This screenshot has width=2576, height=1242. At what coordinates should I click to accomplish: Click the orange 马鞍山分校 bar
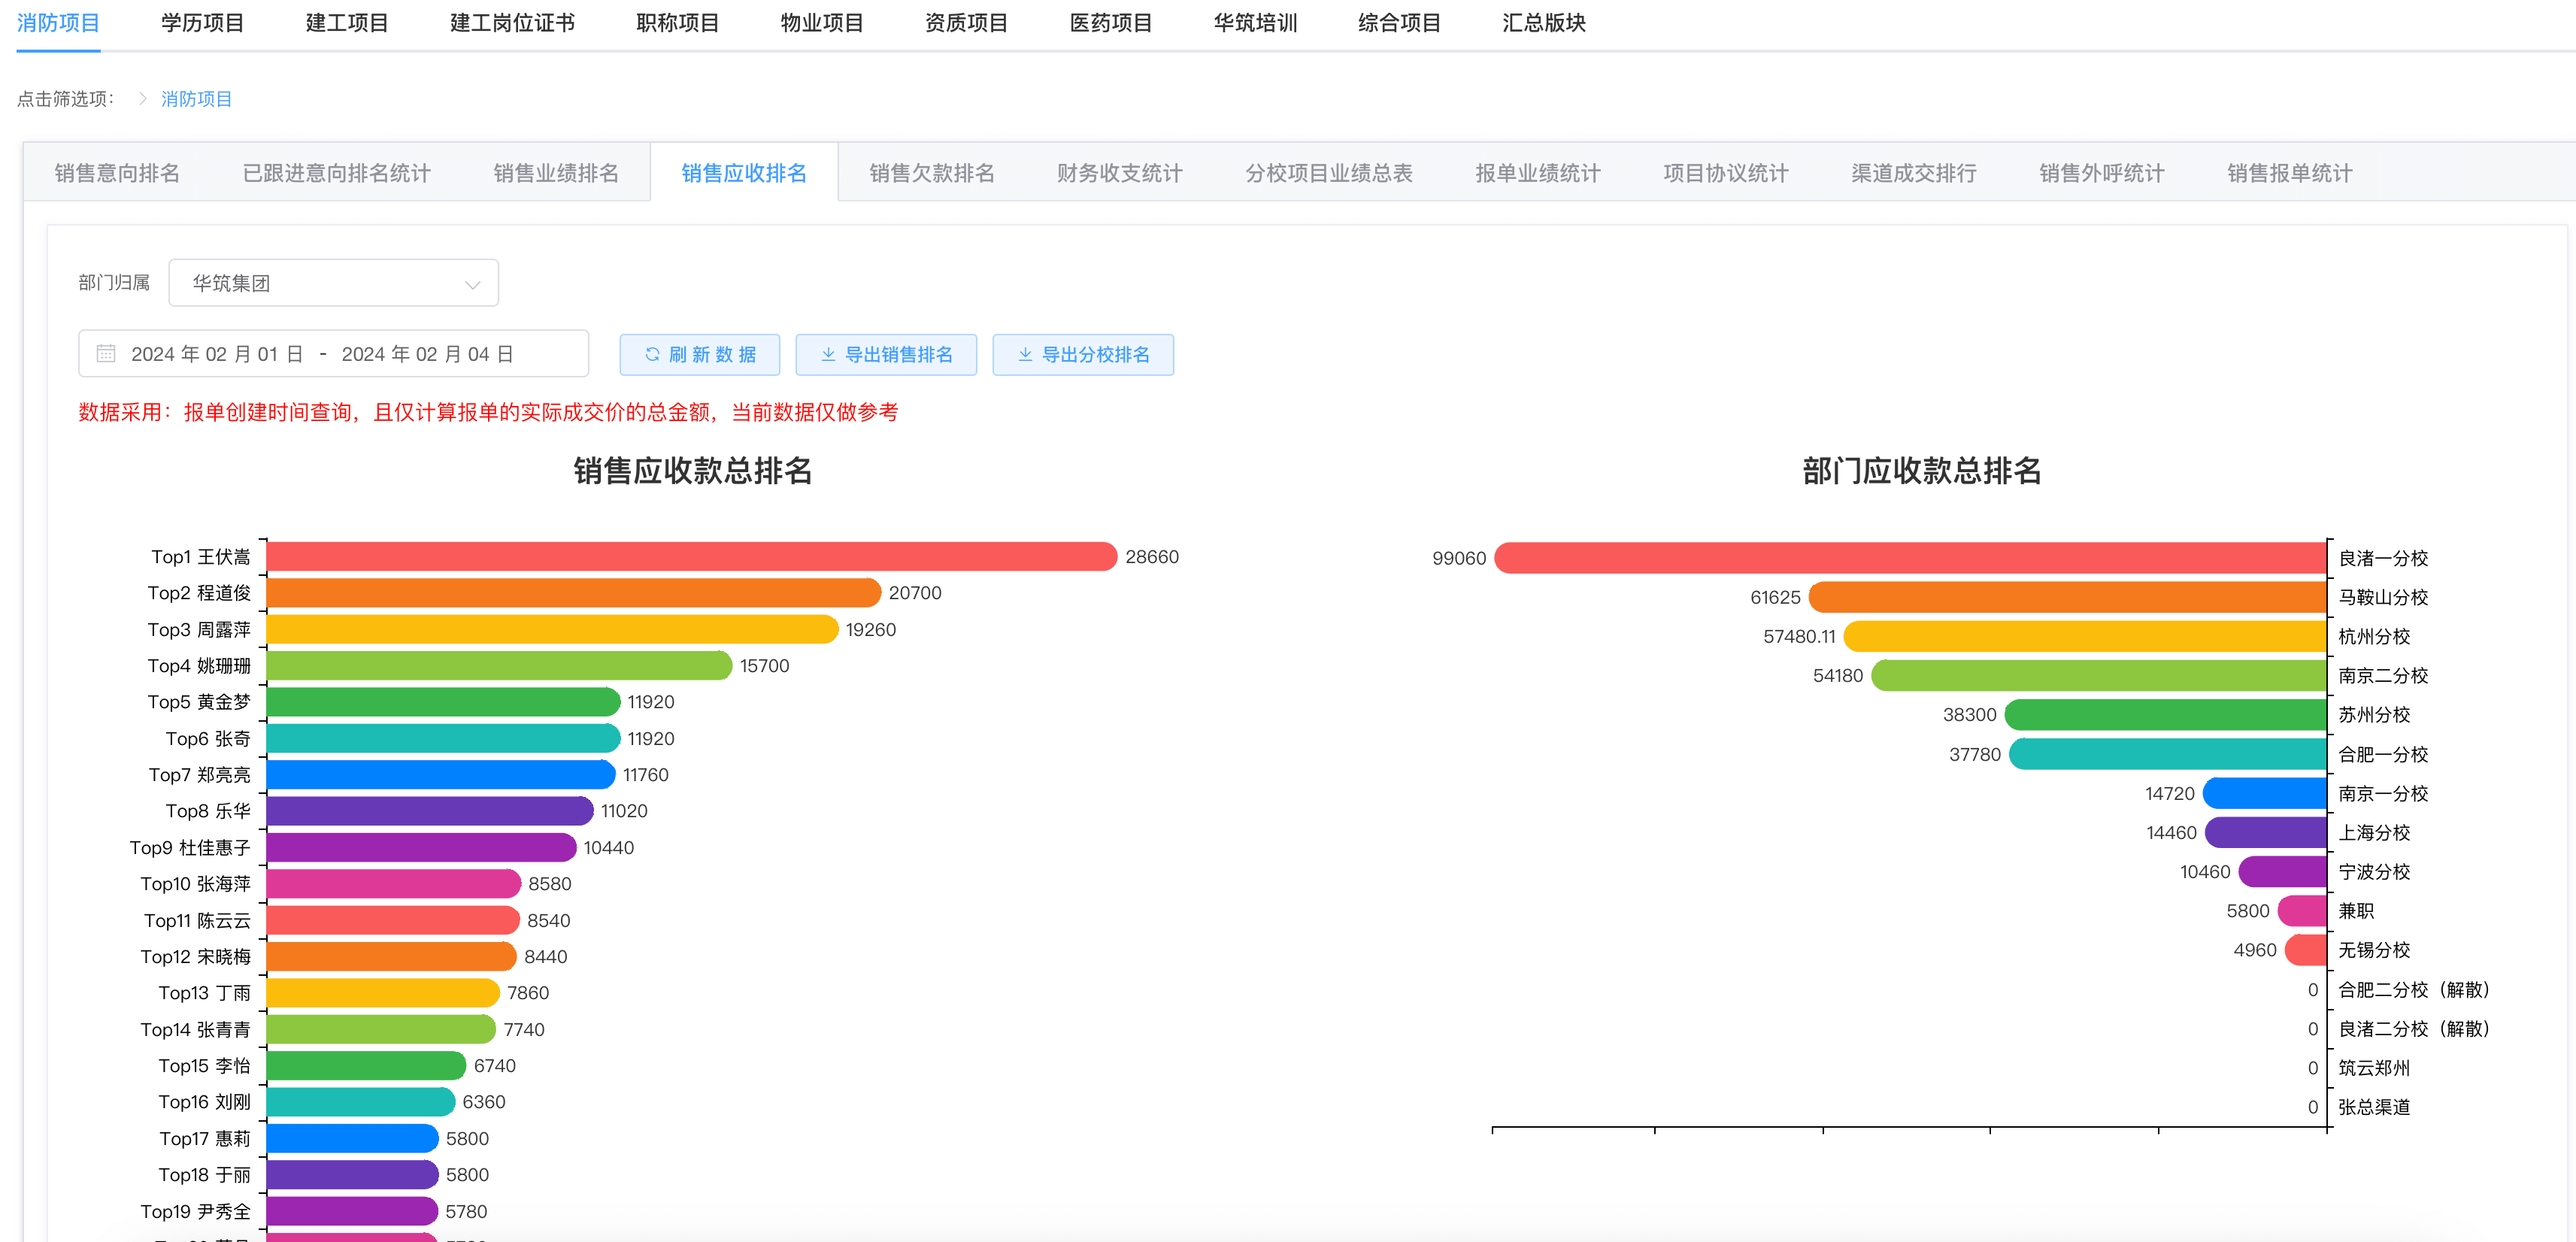point(2066,598)
